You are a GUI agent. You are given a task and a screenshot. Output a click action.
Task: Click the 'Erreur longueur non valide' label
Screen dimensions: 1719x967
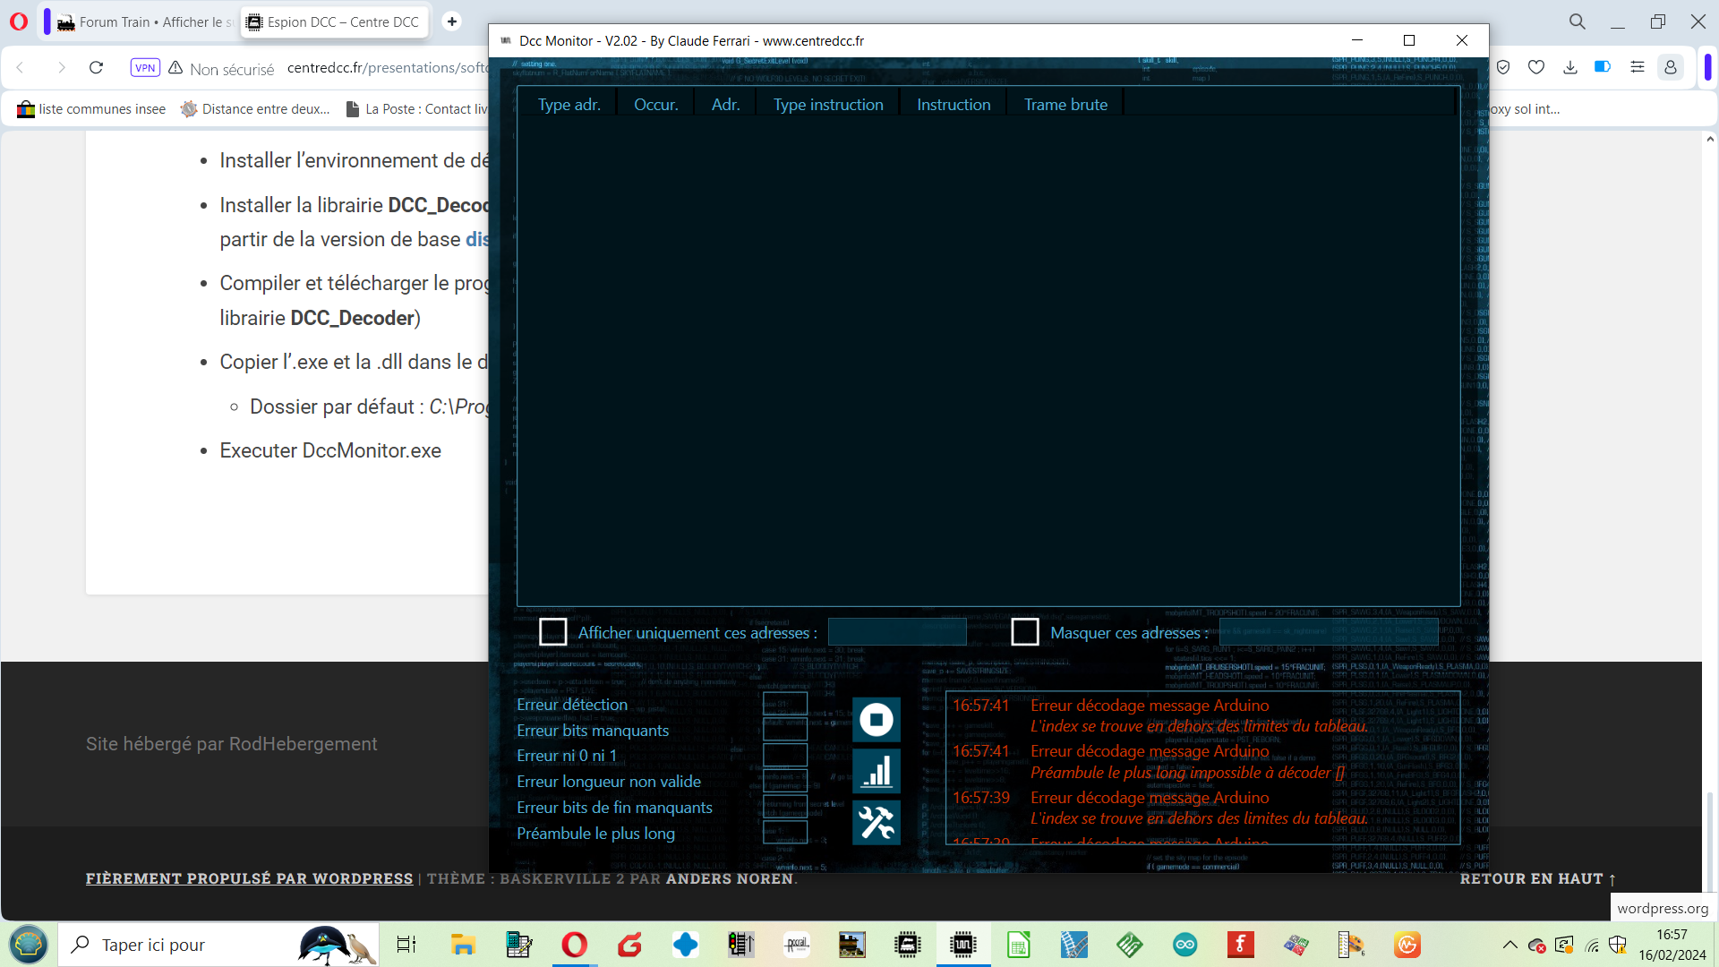[x=609, y=782]
